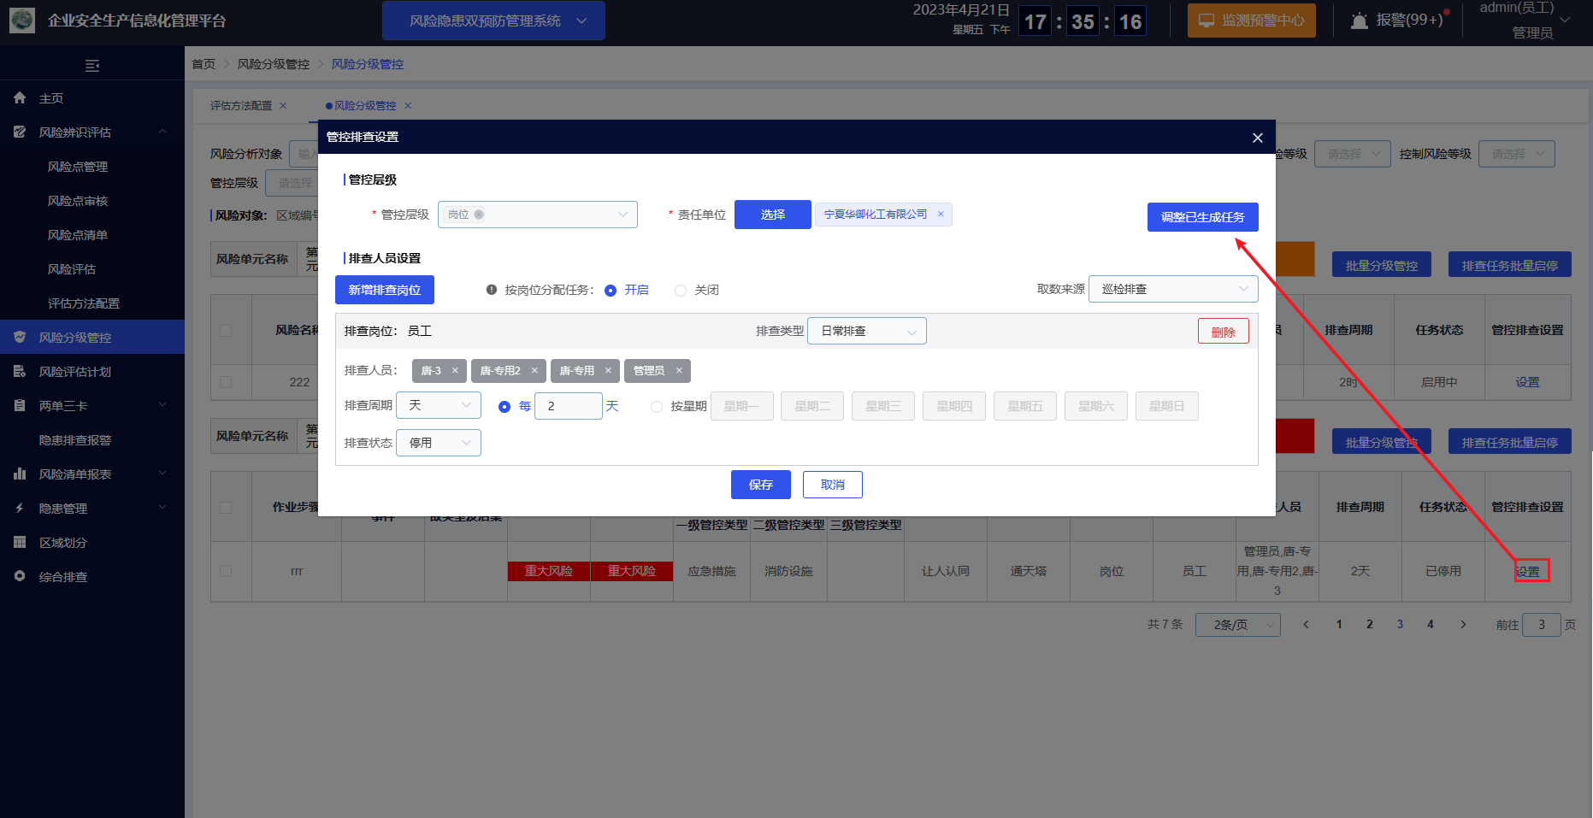
Task: Click the clipboard icon for 两单三卡
Action: coord(20,406)
